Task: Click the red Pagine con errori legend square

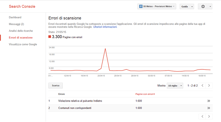Action: pyautogui.click(x=49, y=37)
